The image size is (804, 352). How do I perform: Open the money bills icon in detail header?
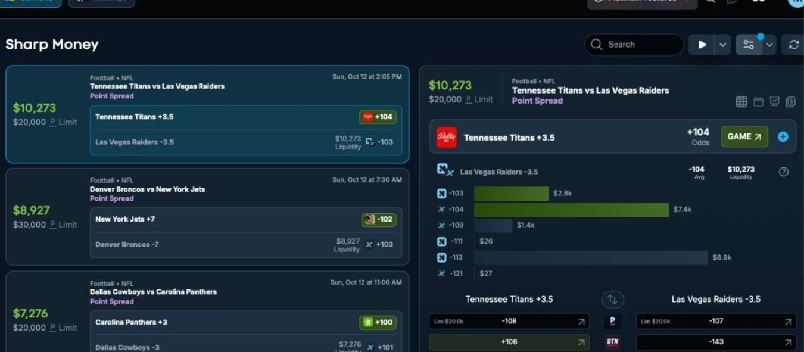pyautogui.click(x=790, y=101)
